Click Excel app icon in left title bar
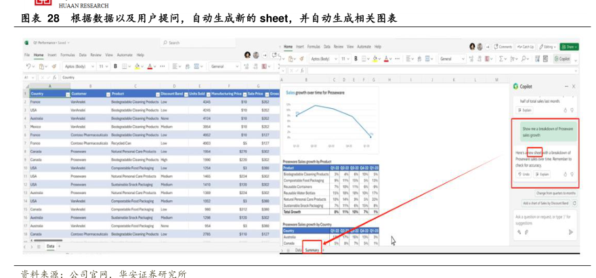This screenshot has width=596, height=278. [x=26, y=43]
